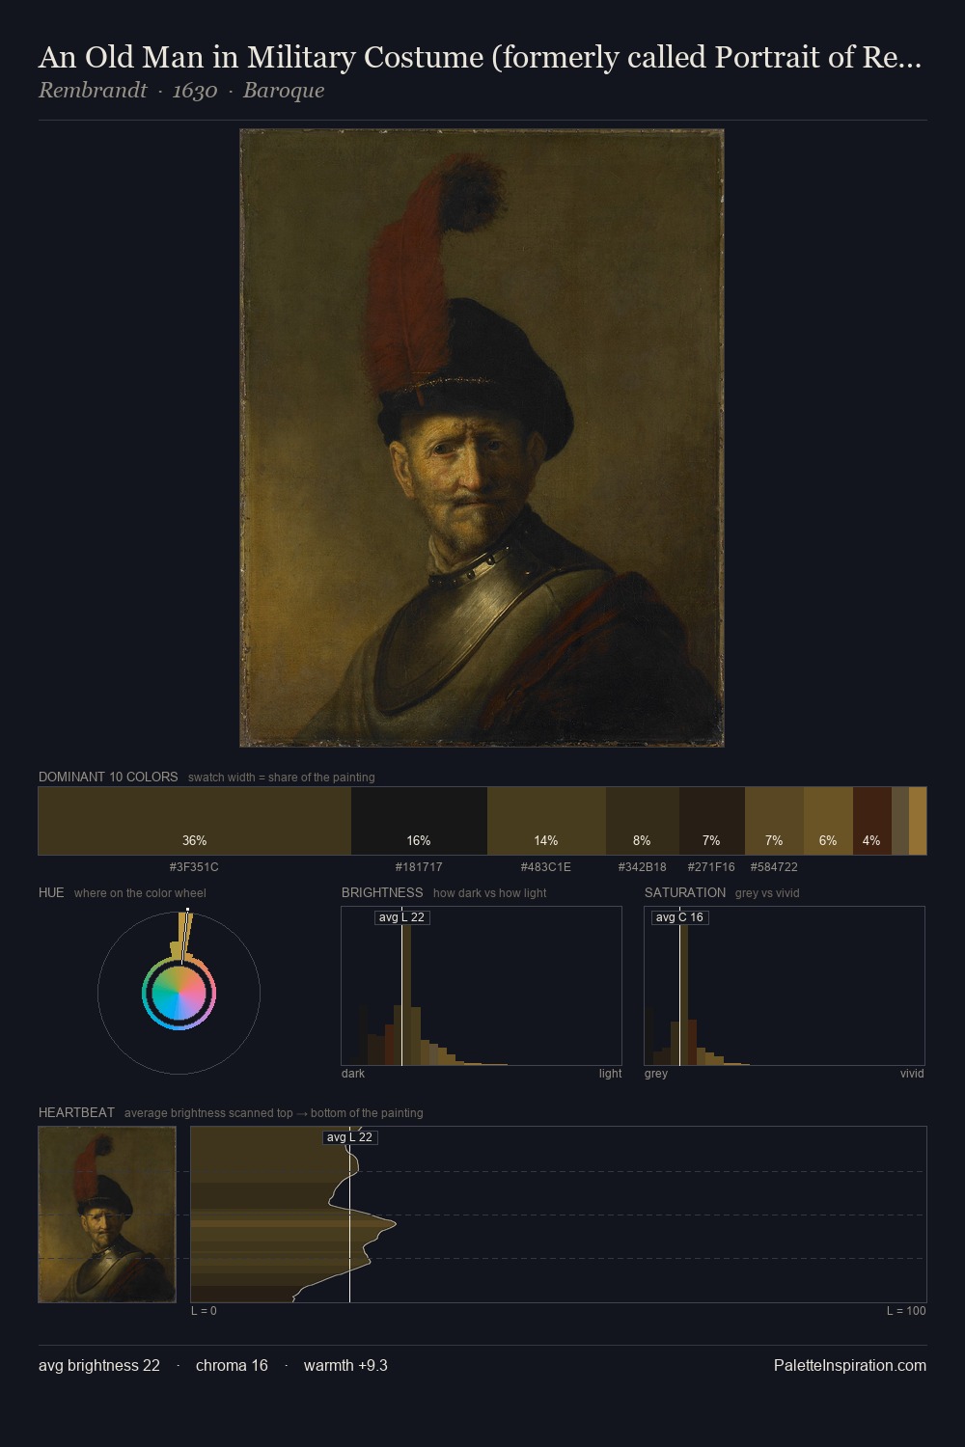965x1447 pixels.
Task: Click the SATURATION section heading
Action: coord(685,892)
